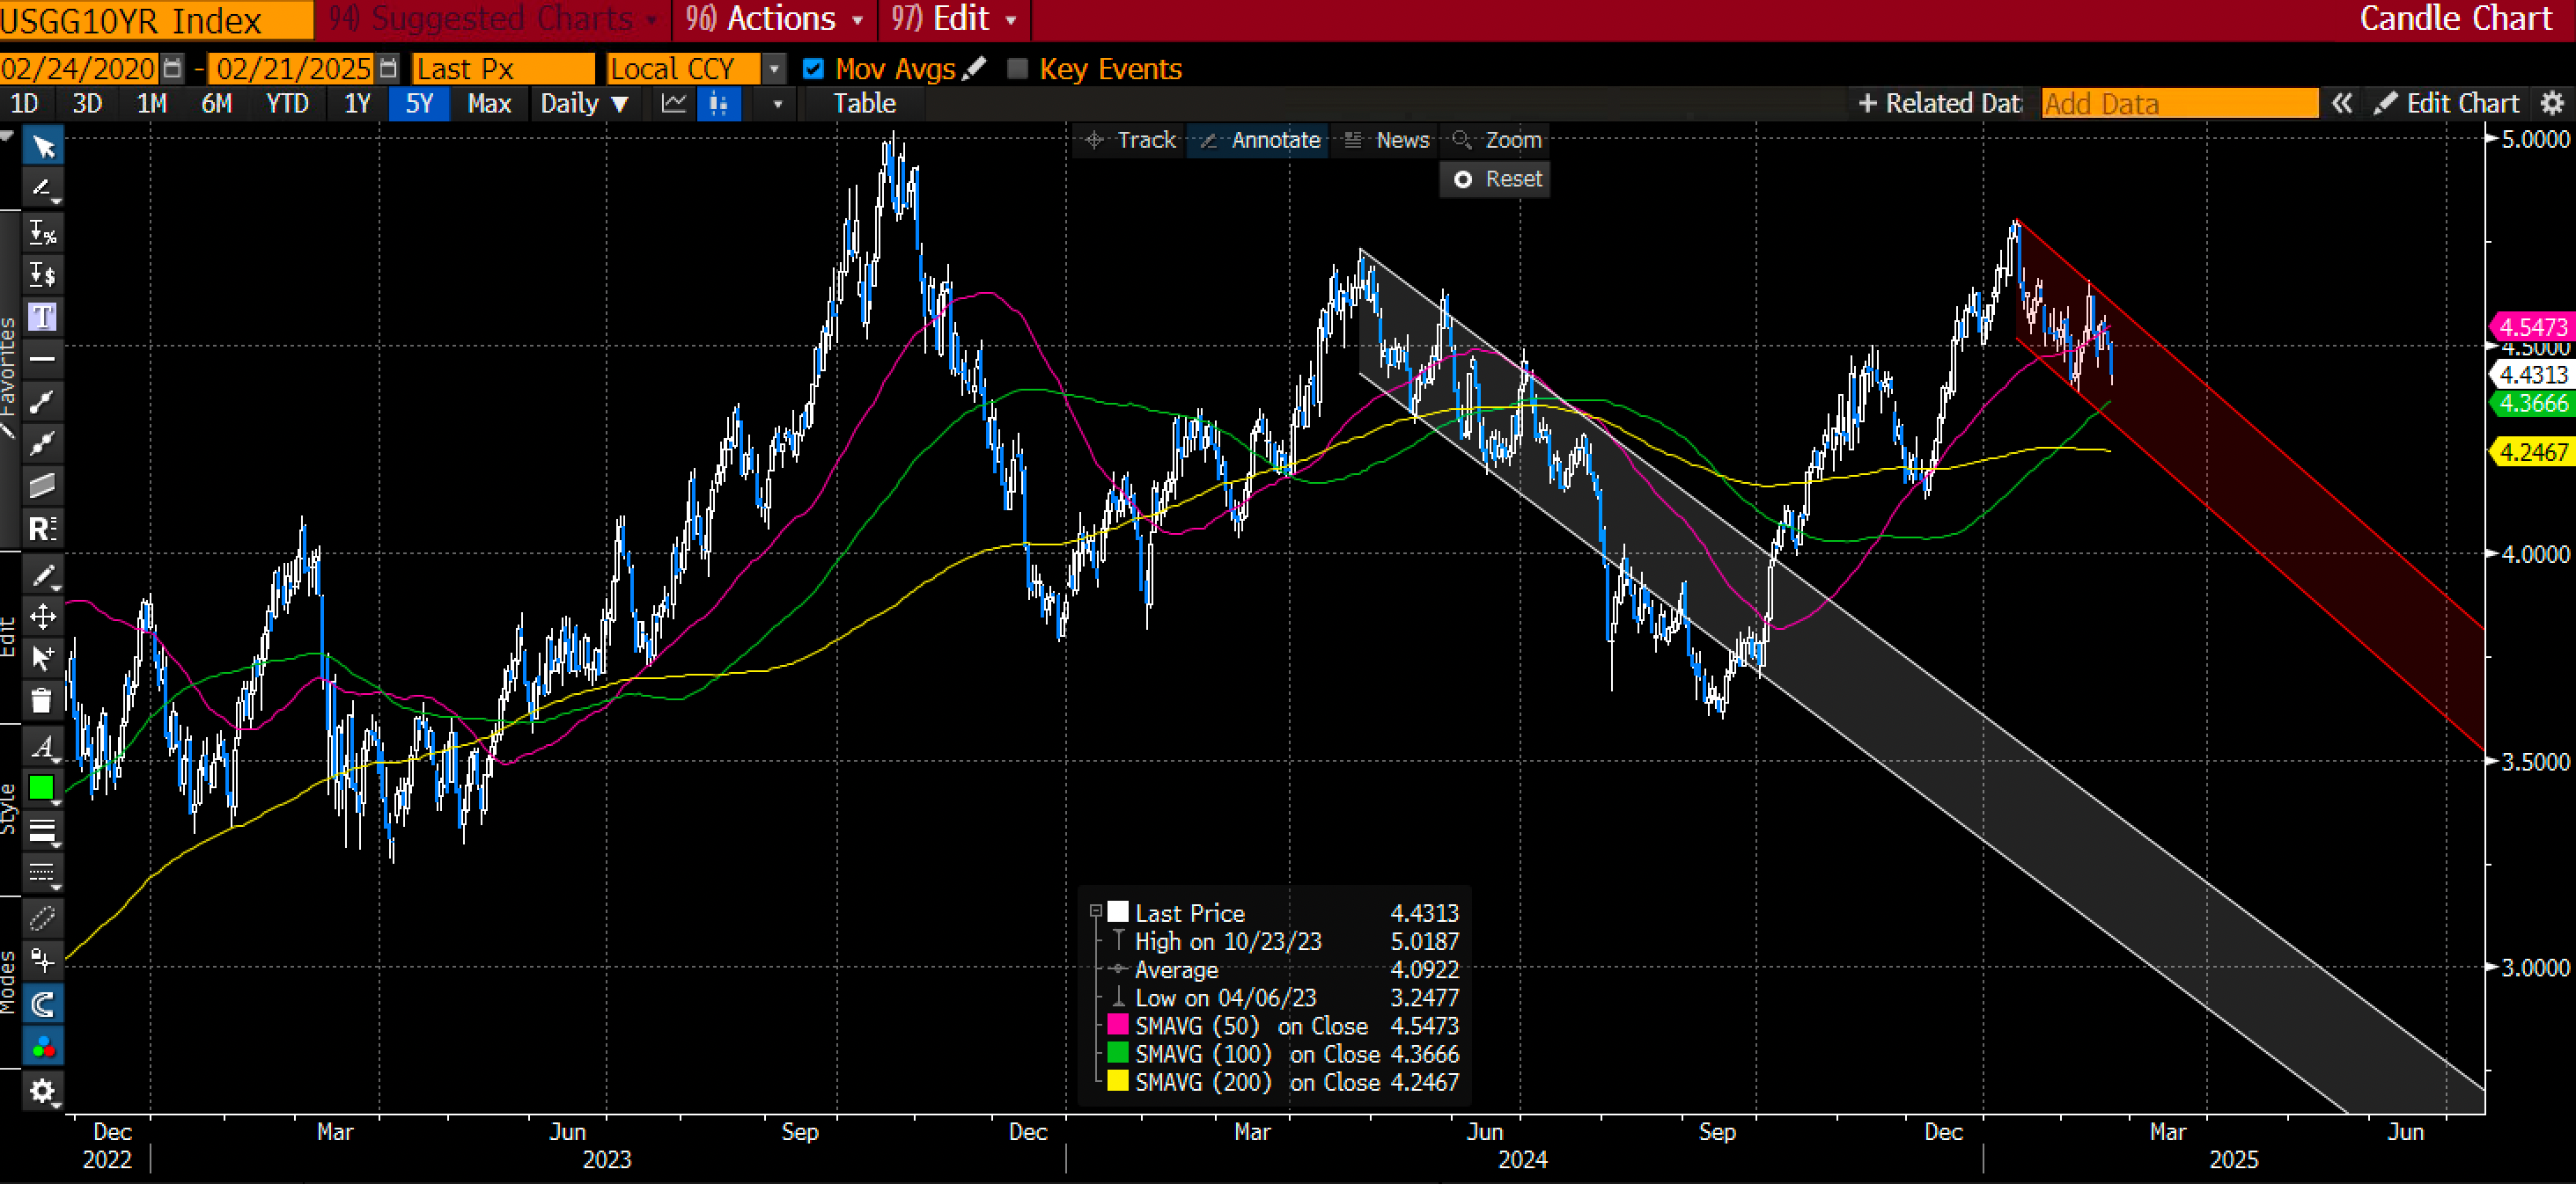Viewport: 2576px width, 1184px height.
Task: Click the Related Data button
Action: point(1939,103)
